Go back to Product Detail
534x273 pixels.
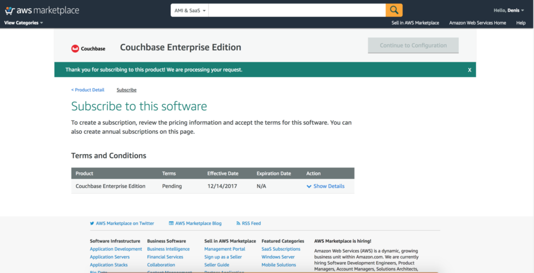[88, 90]
